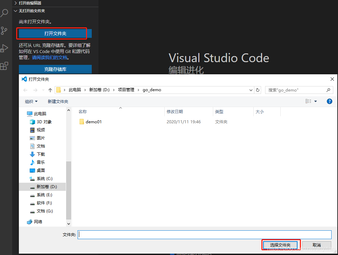Click navigation pane scroll up arrow

point(68,110)
